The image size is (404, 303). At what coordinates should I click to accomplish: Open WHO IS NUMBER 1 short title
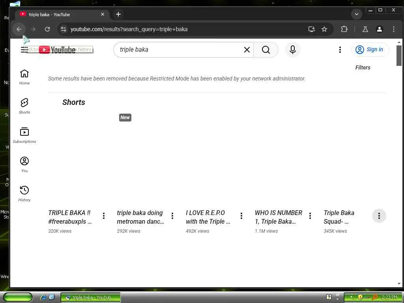point(278,217)
